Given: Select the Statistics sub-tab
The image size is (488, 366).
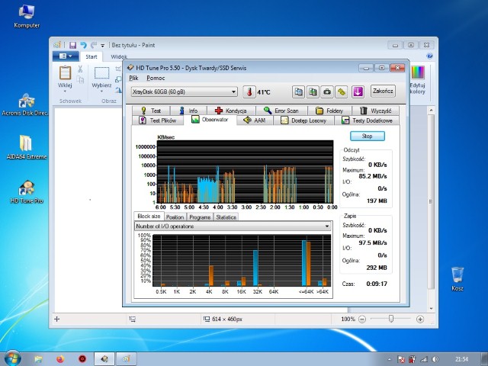Looking at the screenshot, I should (226, 217).
